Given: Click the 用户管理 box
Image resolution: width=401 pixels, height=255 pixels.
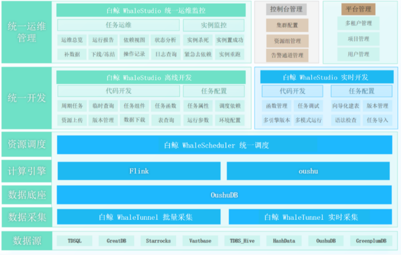Looking at the screenshot, I should (358, 54).
